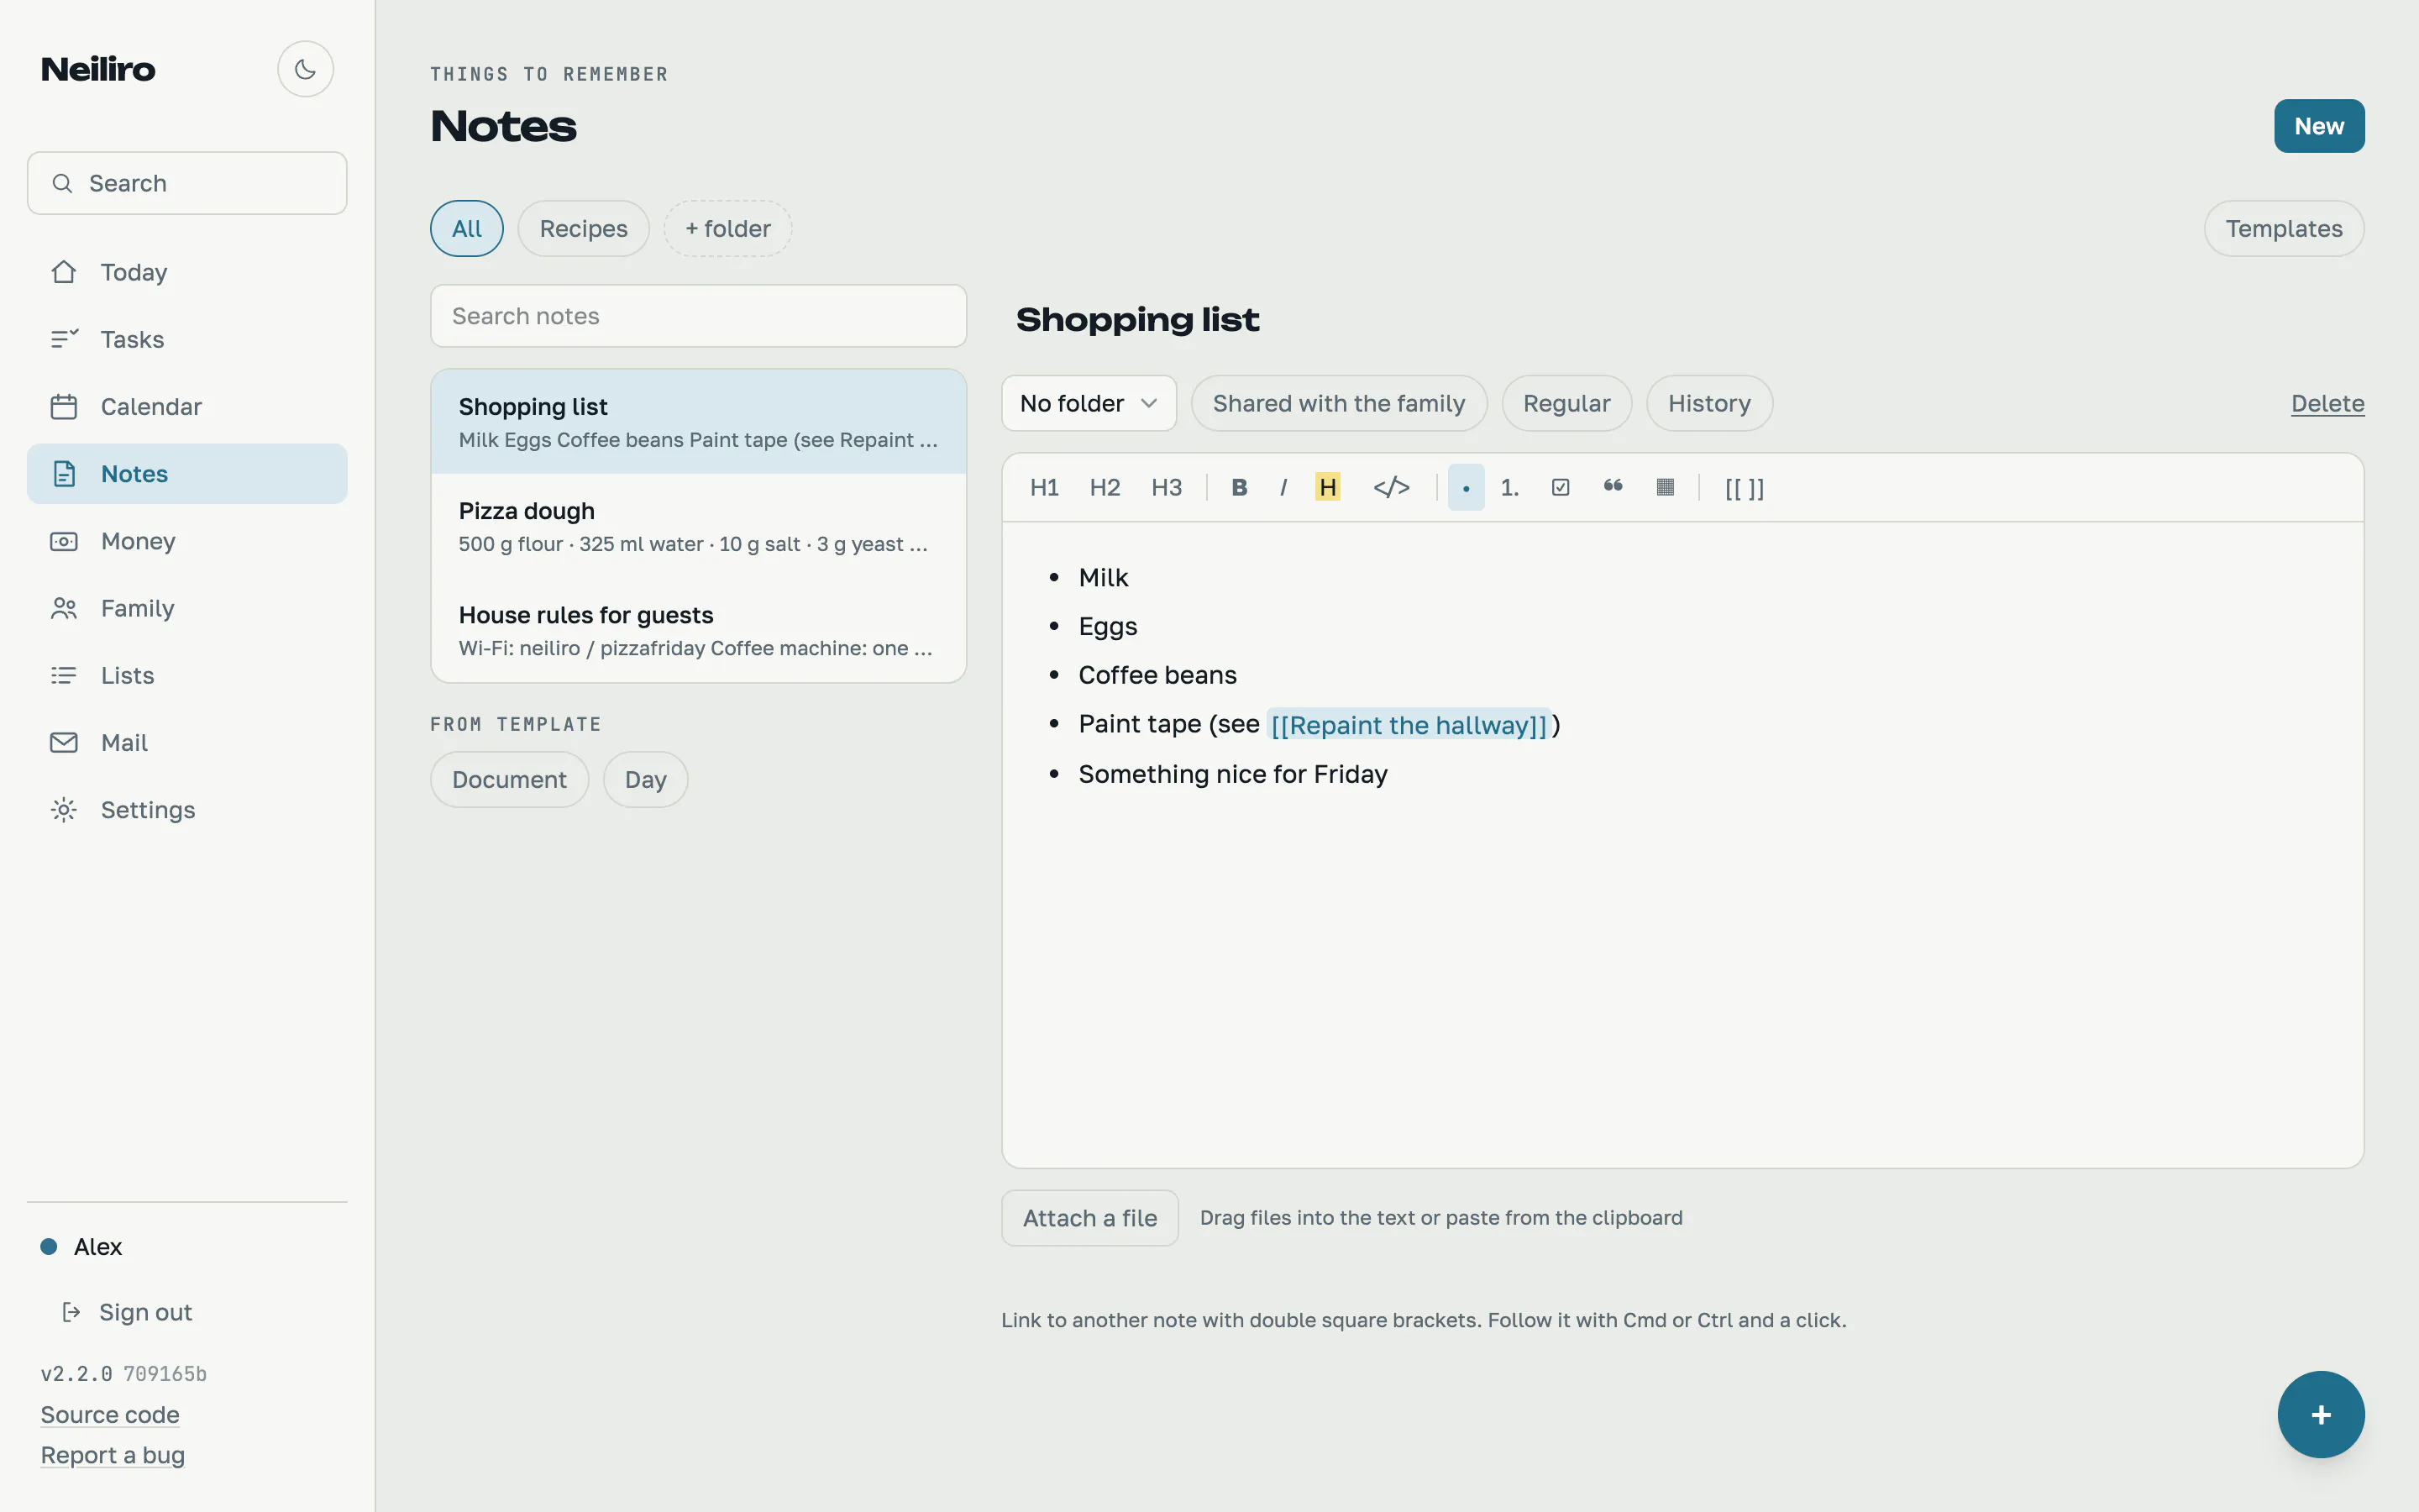The image size is (2419, 1512).
Task: Open the Pizza dough note
Action: click(698, 526)
